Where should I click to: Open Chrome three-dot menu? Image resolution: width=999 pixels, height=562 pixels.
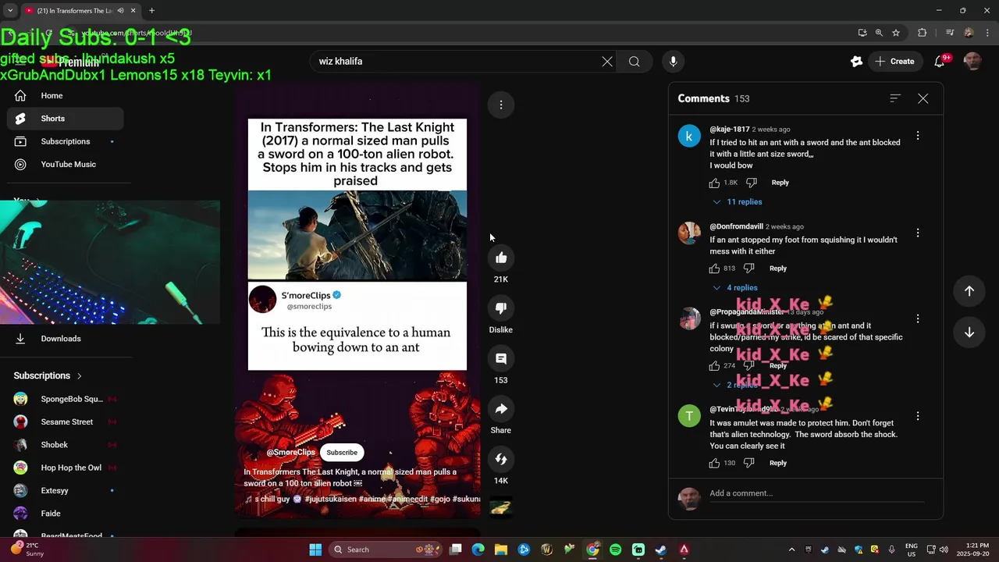[x=987, y=33]
